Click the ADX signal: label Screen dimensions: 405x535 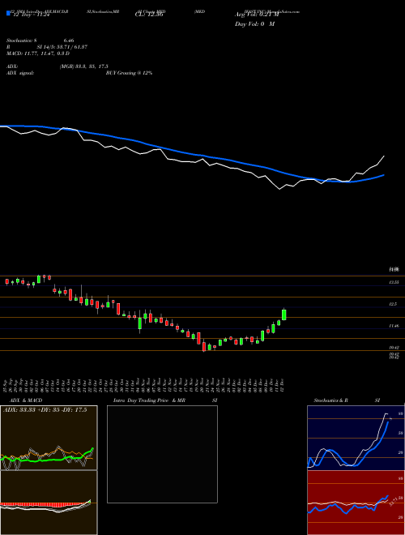(20, 73)
